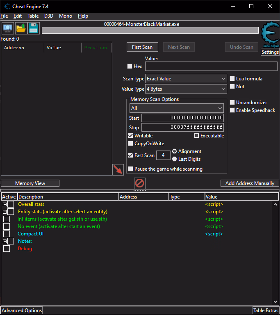Open the Memory View window

coord(30,183)
